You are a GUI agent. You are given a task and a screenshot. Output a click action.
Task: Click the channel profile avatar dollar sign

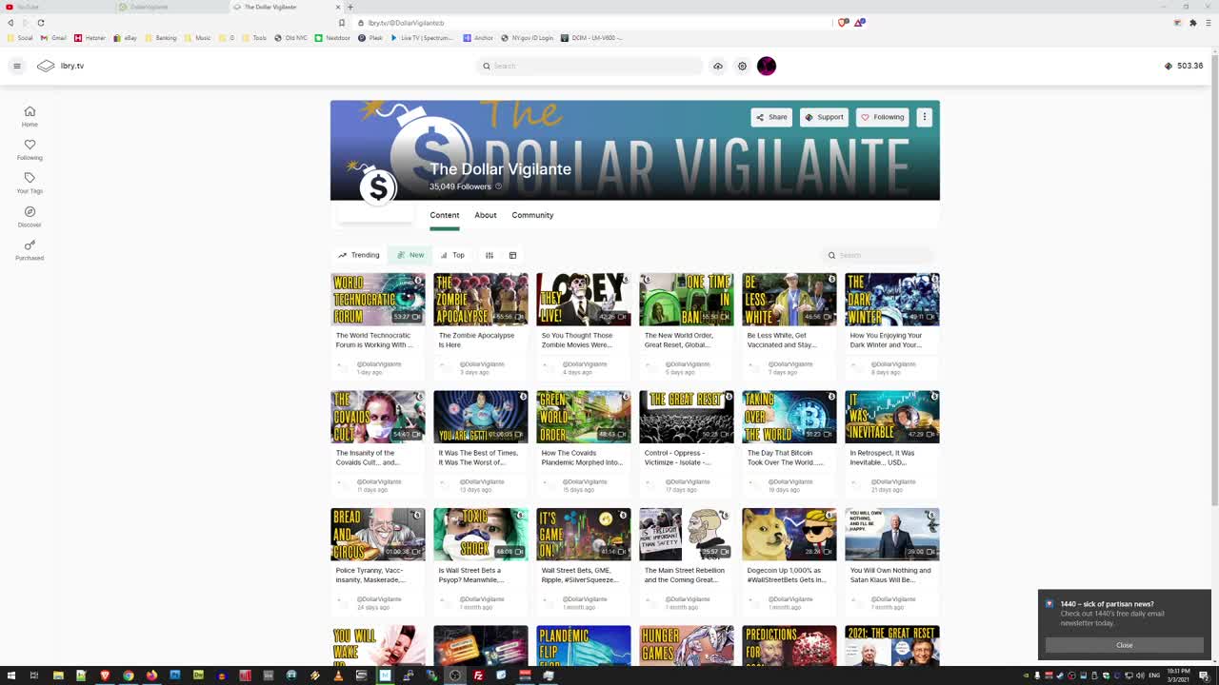coord(378,187)
